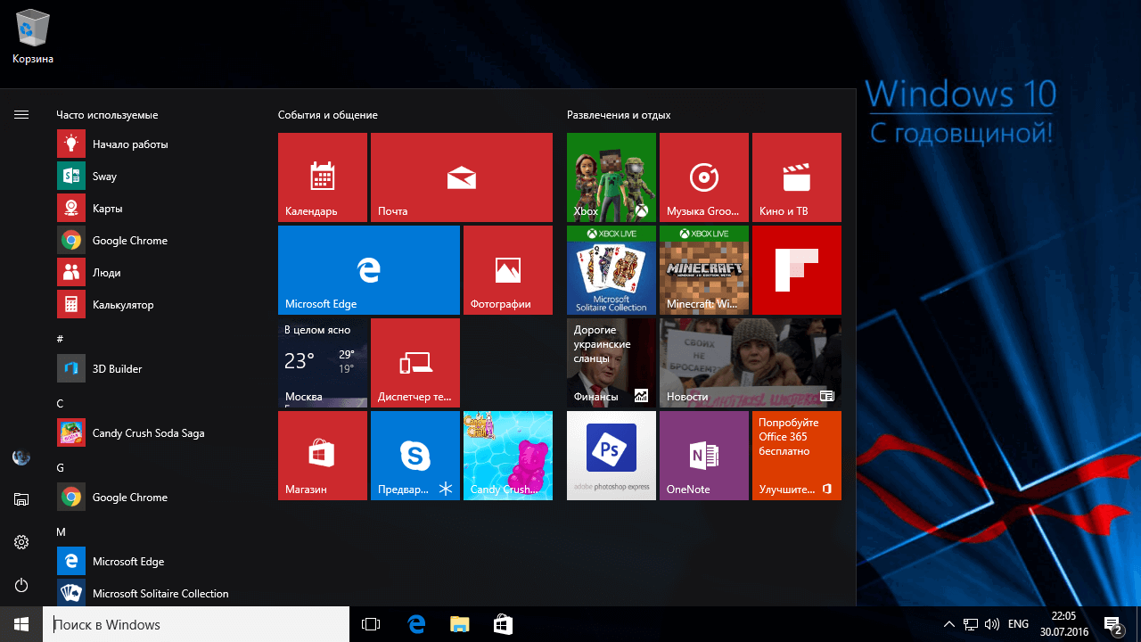Open Settings gear in Start menu
This screenshot has height=642, width=1141.
point(21,542)
